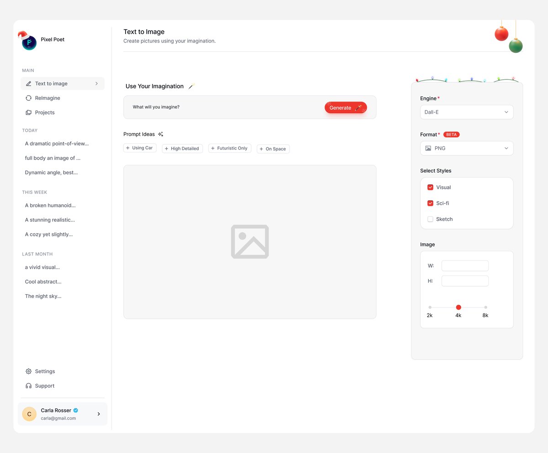
Task: Click the sparkle icon next to Prompt Ideas
Action: 160,134
